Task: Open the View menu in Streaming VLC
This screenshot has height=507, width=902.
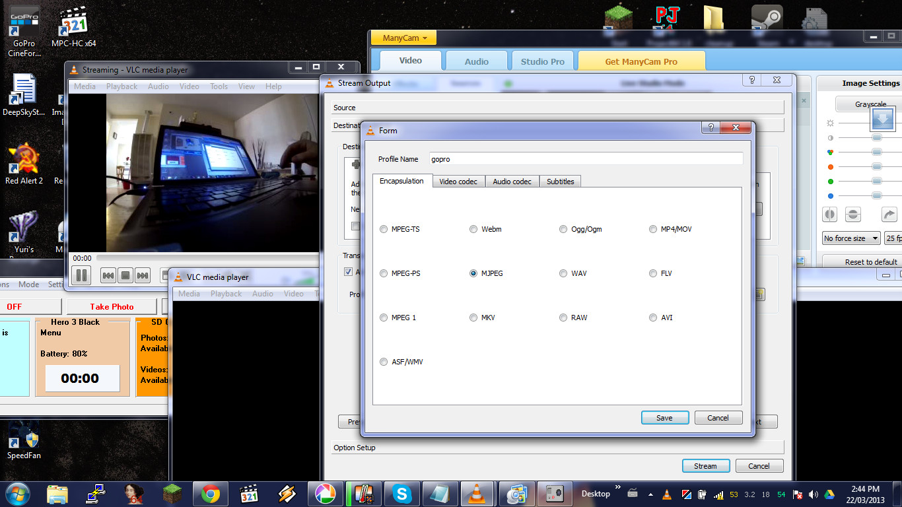Action: tap(246, 86)
